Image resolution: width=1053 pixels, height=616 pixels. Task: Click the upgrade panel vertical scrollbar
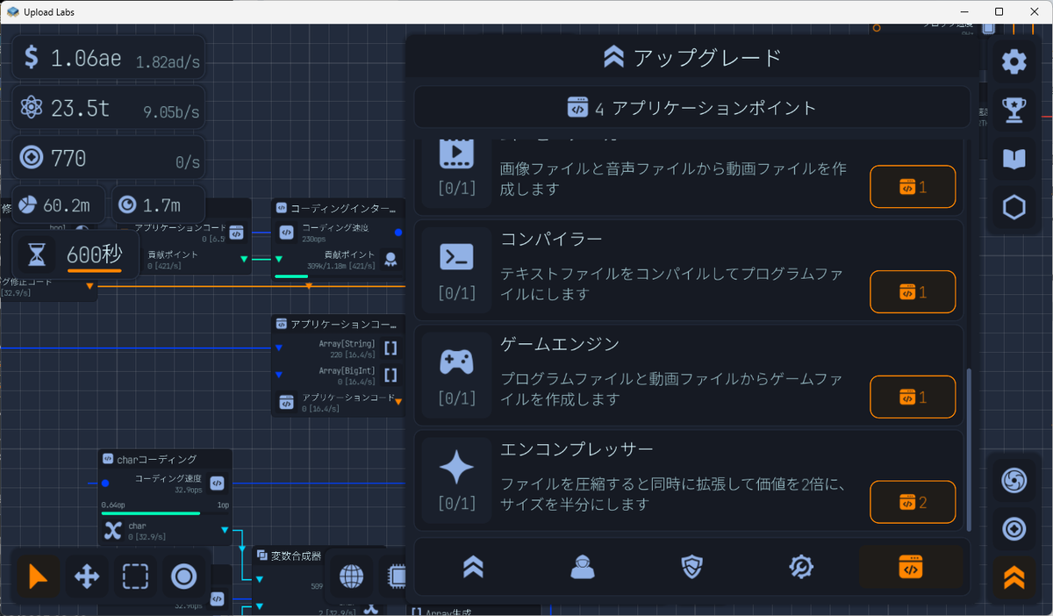tap(969, 449)
